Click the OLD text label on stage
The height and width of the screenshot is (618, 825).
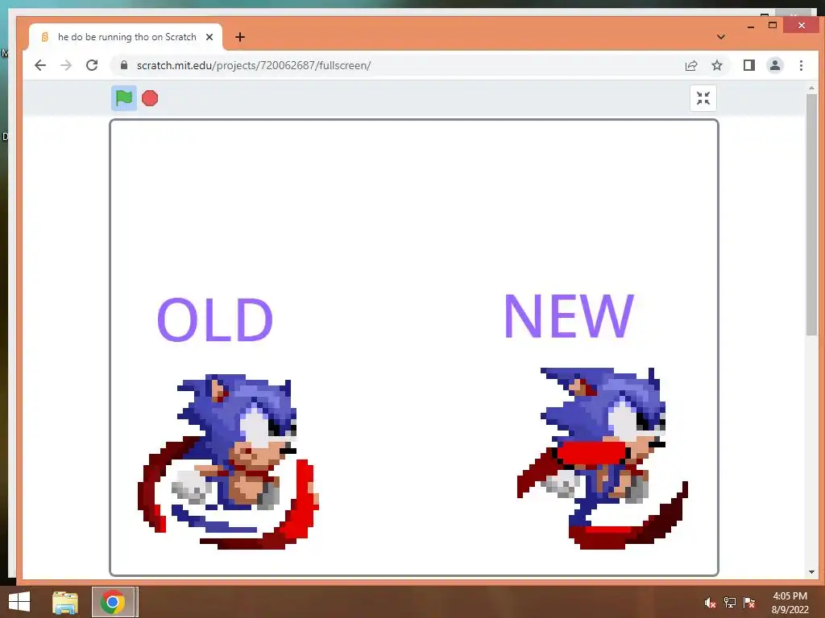(214, 319)
